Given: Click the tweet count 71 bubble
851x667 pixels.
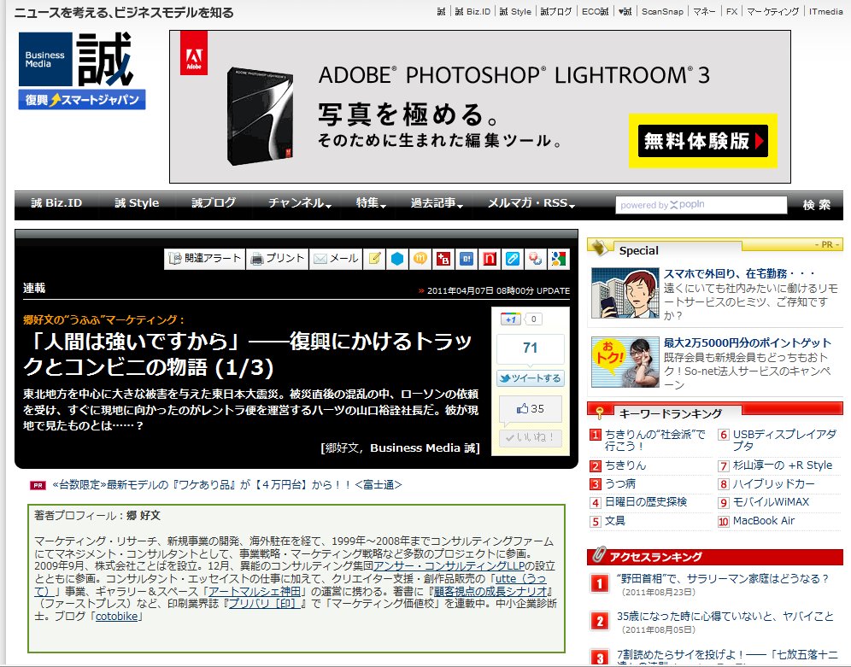Looking at the screenshot, I should [531, 348].
